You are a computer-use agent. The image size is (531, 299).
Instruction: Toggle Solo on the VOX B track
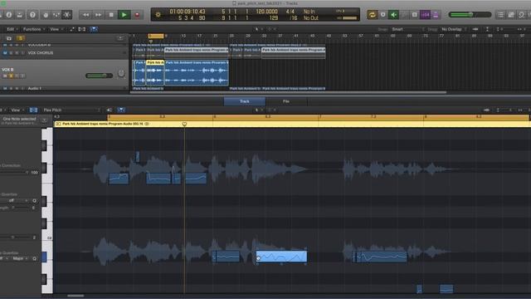tap(11, 76)
